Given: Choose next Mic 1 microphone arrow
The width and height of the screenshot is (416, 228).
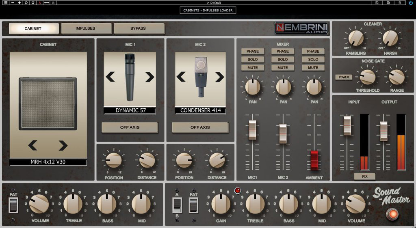Looking at the screenshot, I should point(149,77).
